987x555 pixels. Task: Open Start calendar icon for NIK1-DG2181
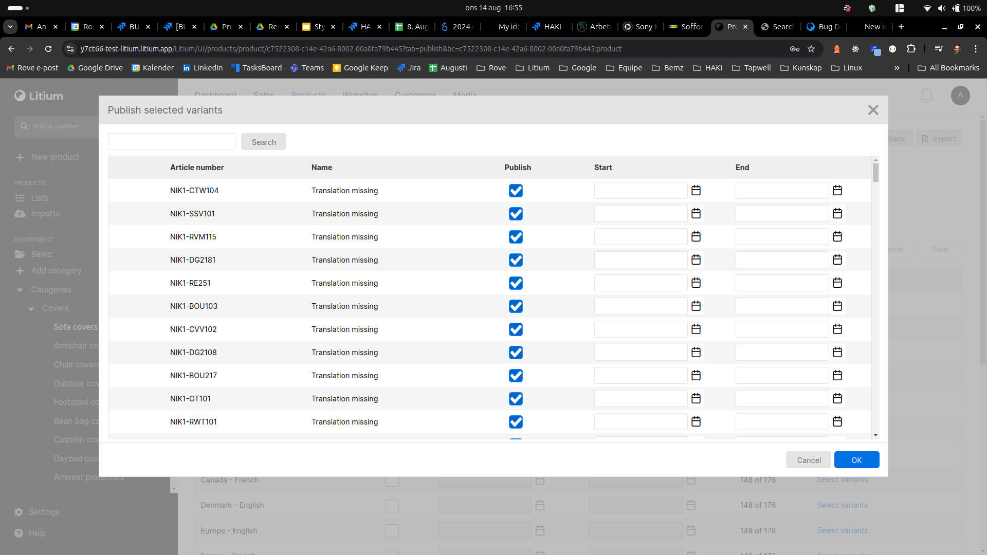(696, 260)
